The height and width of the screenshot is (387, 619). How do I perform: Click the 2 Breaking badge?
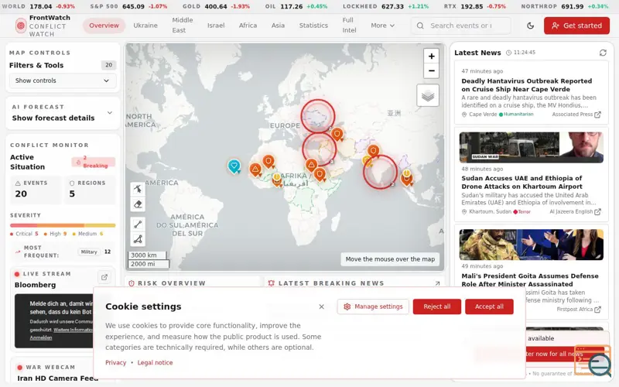click(93, 162)
